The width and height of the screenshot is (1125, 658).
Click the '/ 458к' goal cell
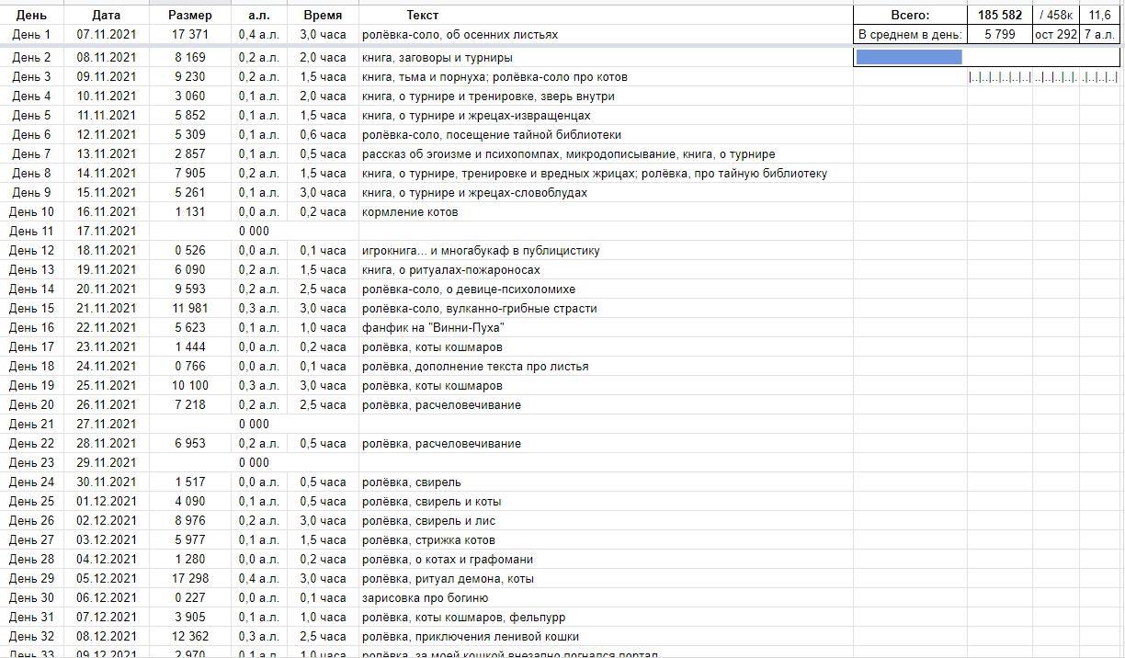(x=1055, y=15)
